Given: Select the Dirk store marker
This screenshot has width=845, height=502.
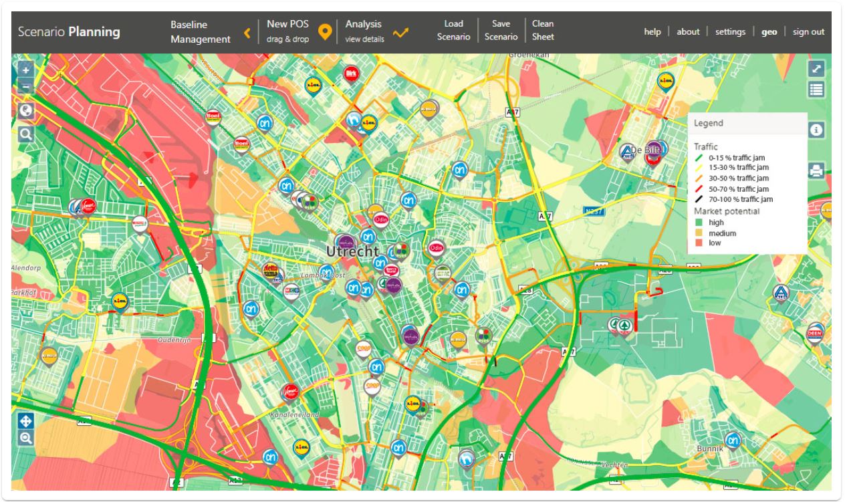Looking at the screenshot, I should click(x=350, y=74).
